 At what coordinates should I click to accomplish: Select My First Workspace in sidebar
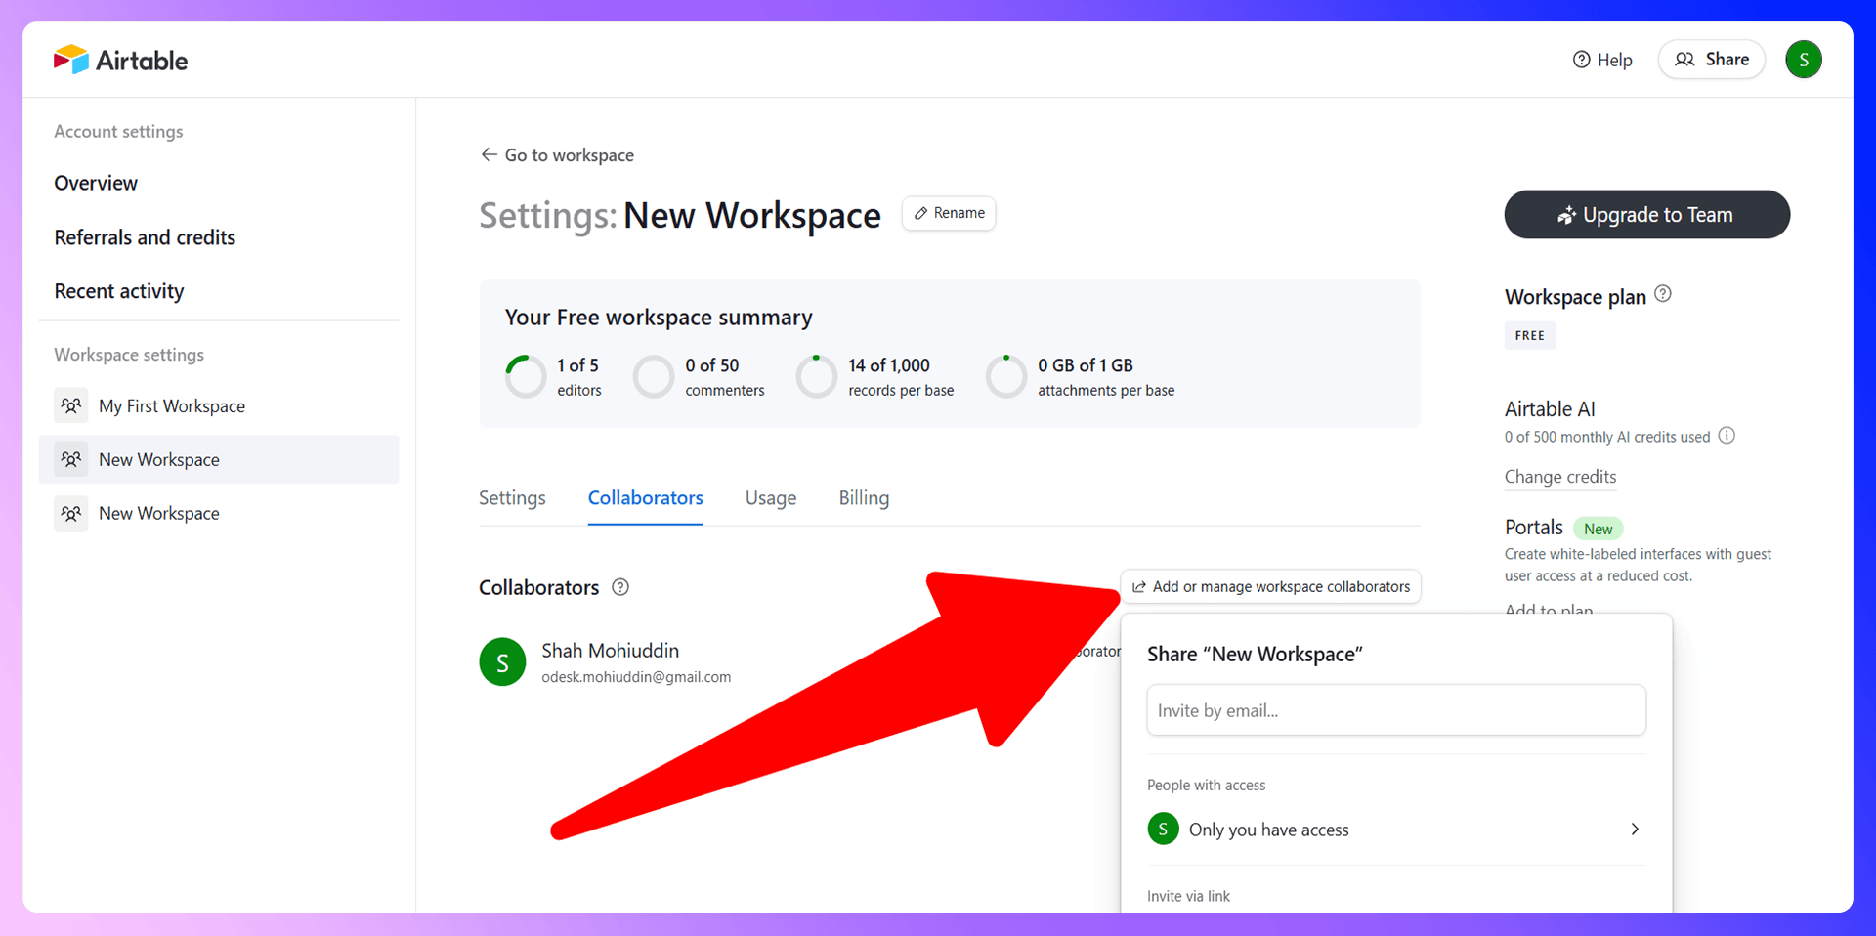[x=219, y=405]
